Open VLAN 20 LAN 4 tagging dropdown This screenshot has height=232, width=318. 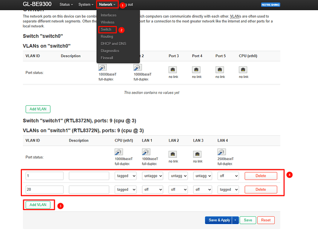coord(228,189)
